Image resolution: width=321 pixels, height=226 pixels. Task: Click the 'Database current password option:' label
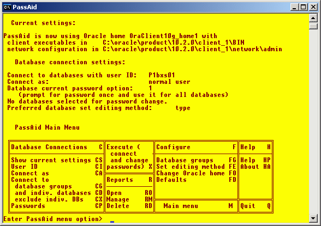[x=70, y=88]
